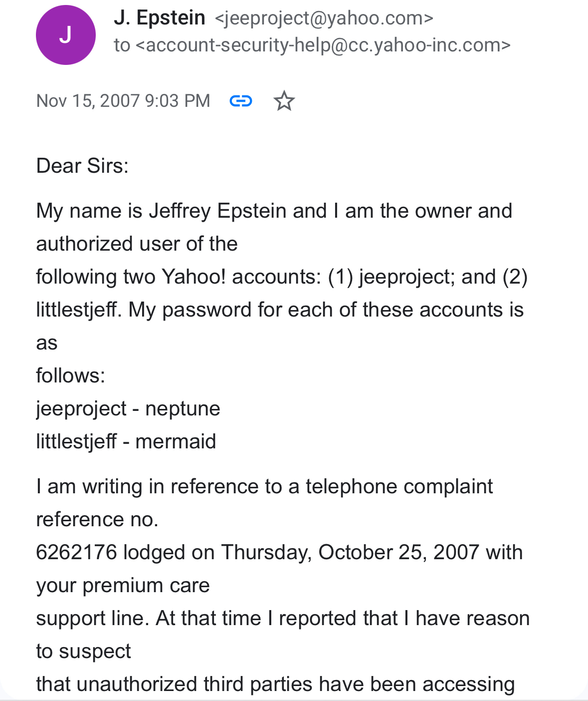Click the Nov 15, 2007 timestamp
The width and height of the screenshot is (588, 701).
click(123, 101)
